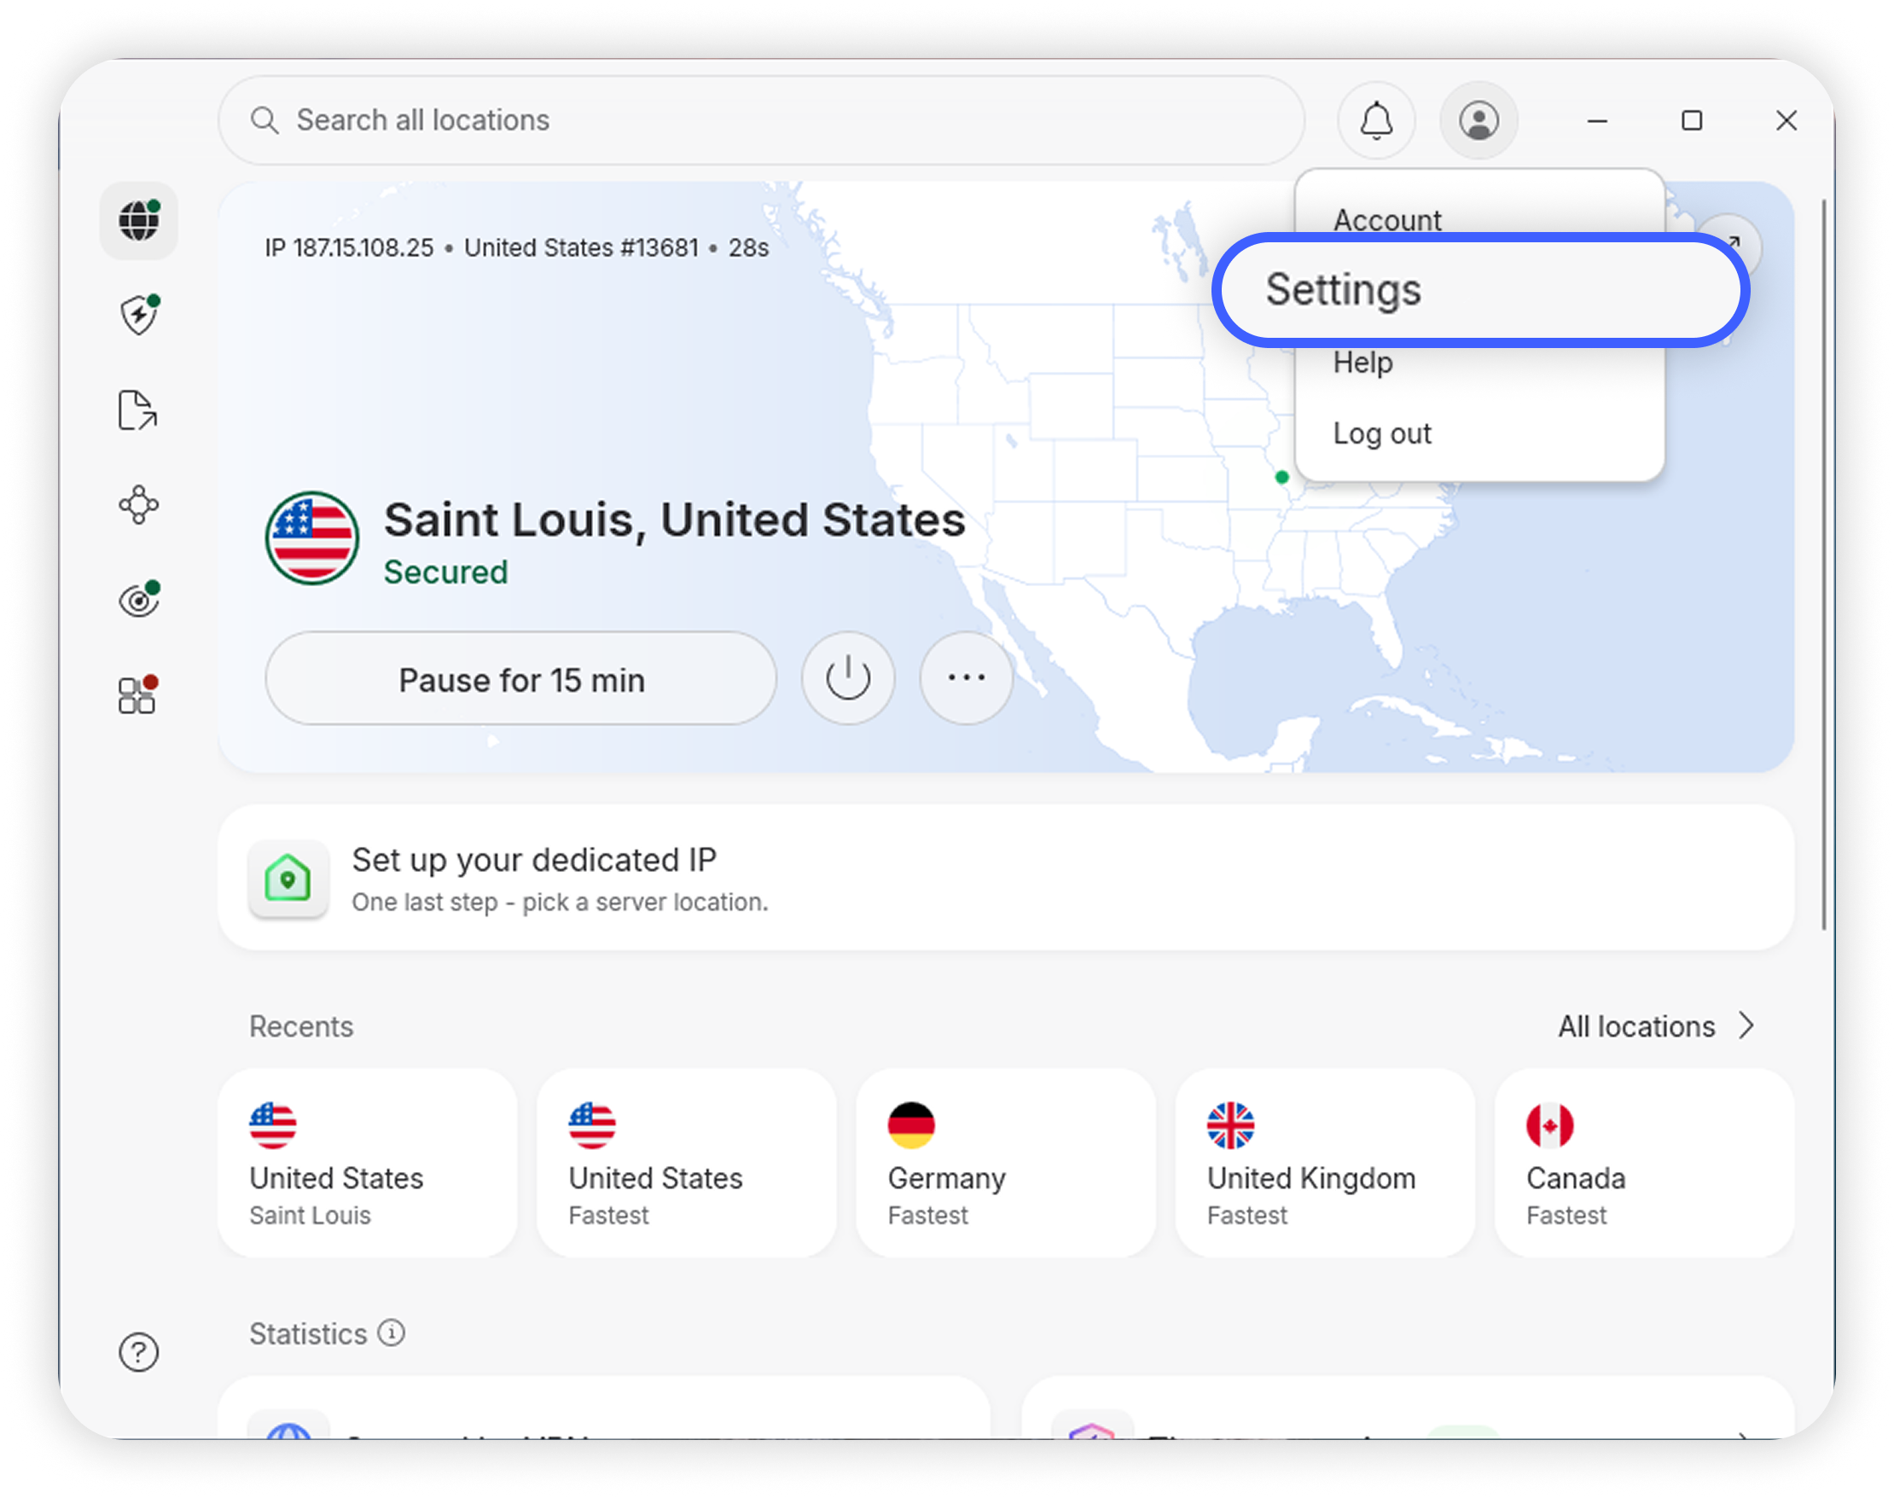Screen dimensions: 1894x1498
Task: Click 'One last step - pick a server location'
Action: (x=560, y=902)
